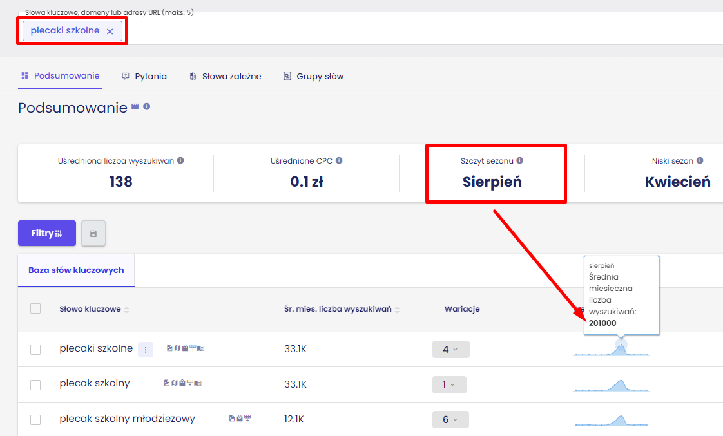Open the Filtry filter panel

(47, 233)
